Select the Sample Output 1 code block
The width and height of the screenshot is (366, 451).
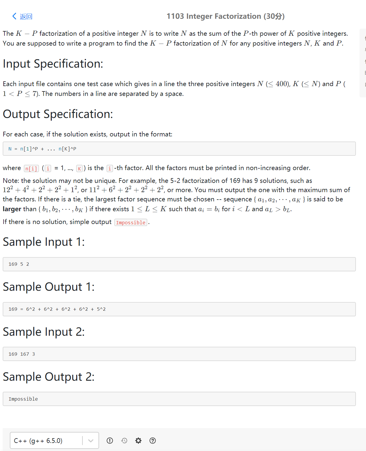179,309
